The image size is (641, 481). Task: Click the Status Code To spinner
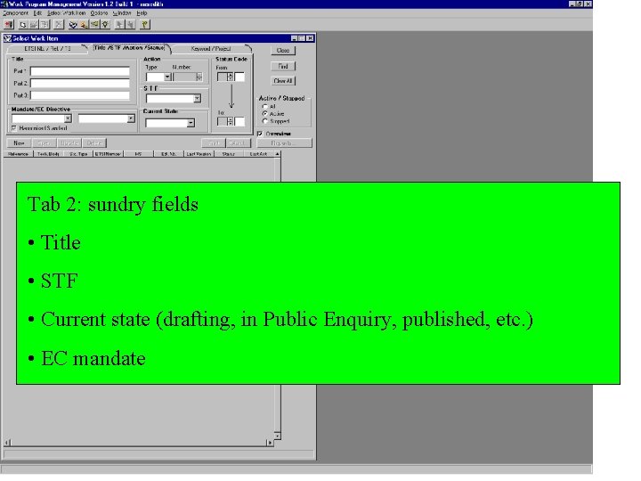231,121
